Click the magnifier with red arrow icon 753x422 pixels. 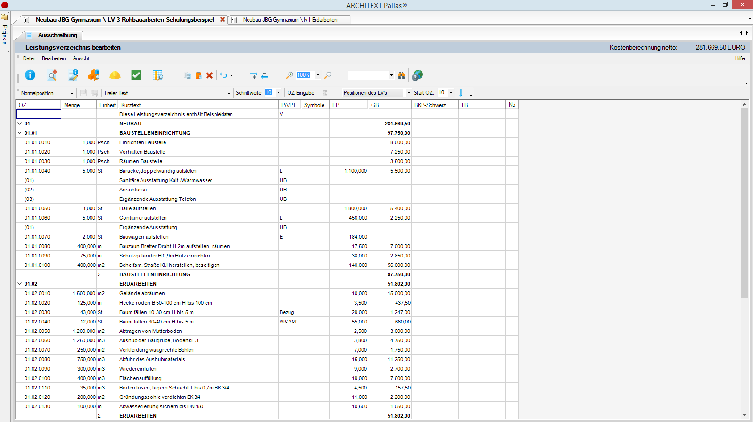point(52,75)
